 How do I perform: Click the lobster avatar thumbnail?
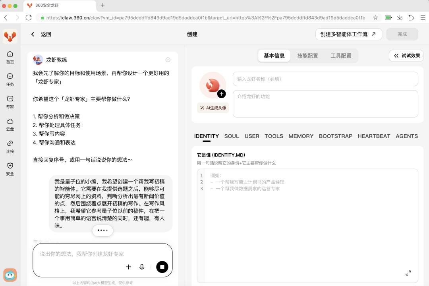(213, 85)
